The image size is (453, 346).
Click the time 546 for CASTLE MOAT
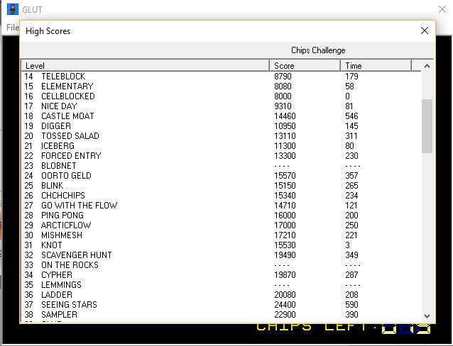[351, 116]
